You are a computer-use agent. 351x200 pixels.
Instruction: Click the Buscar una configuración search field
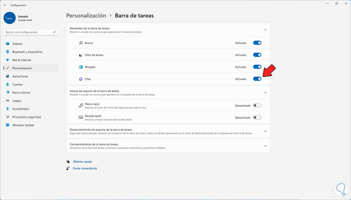tap(28, 32)
